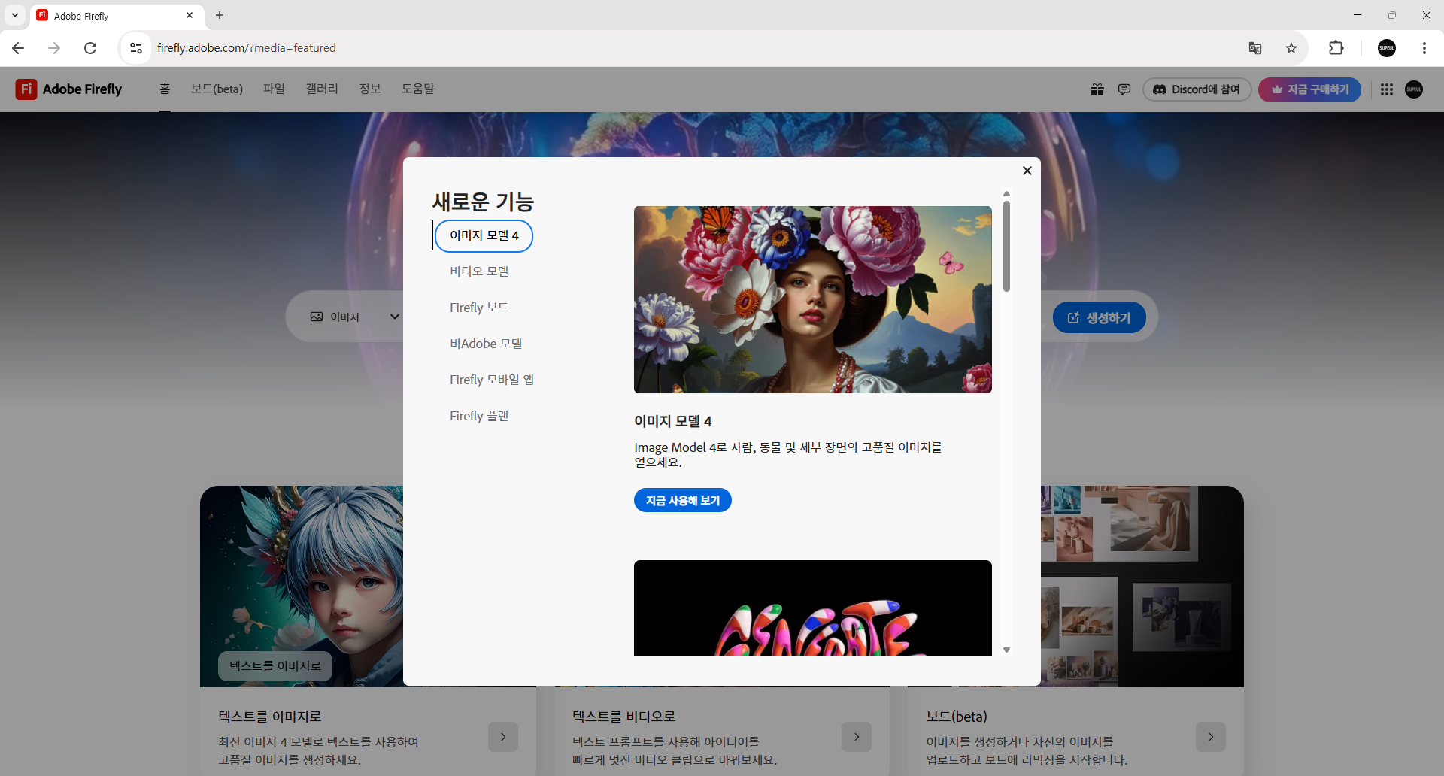The width and height of the screenshot is (1444, 776).
Task: Click the 텍스트를 이미지로 card title
Action: click(270, 717)
